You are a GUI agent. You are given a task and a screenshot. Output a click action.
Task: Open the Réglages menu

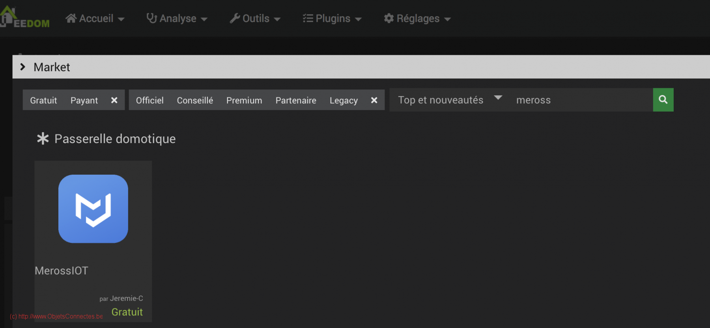click(417, 19)
